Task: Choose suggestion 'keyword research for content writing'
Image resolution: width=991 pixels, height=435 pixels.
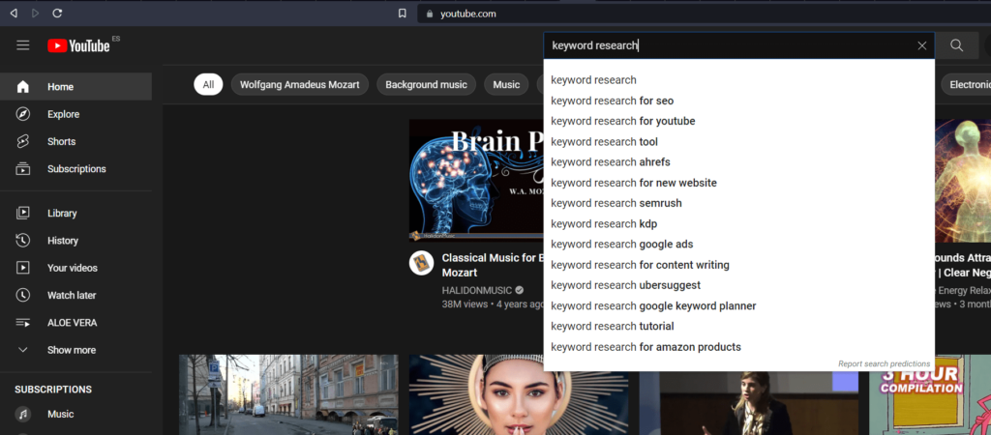Action: coord(738,265)
